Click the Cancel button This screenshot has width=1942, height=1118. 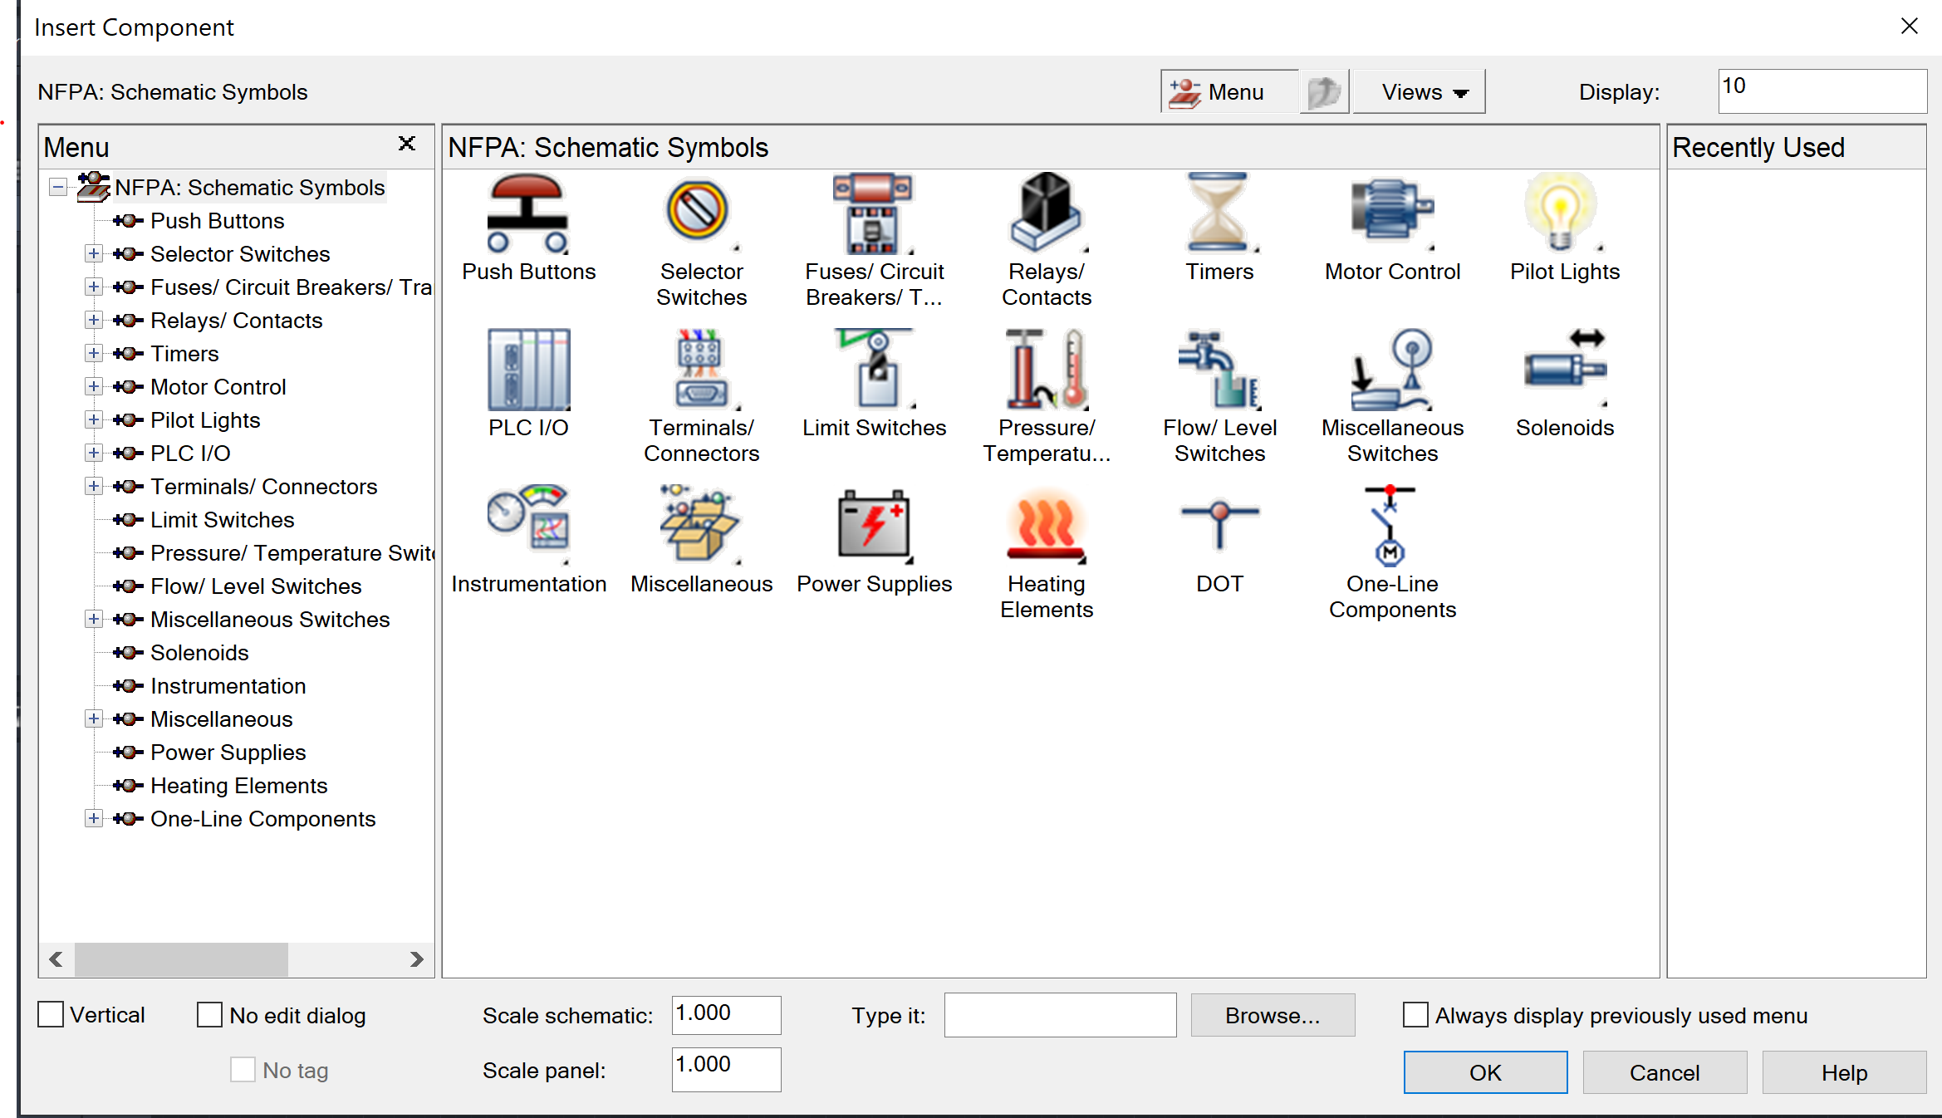(x=1664, y=1072)
